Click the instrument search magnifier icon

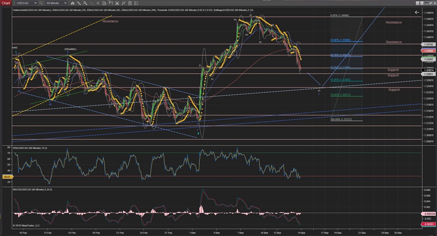(41, 3)
